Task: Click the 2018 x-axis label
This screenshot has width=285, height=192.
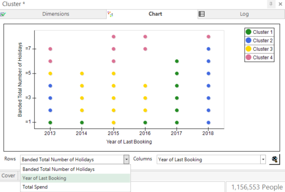Action: pyautogui.click(x=208, y=133)
